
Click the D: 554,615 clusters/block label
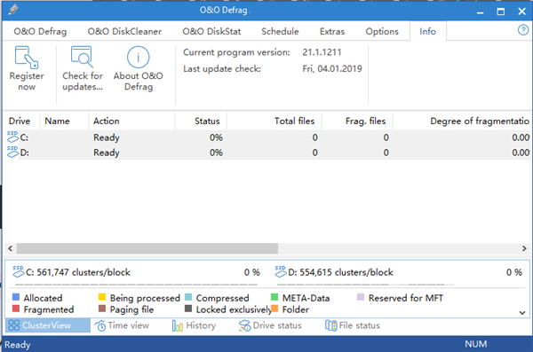tap(340, 272)
